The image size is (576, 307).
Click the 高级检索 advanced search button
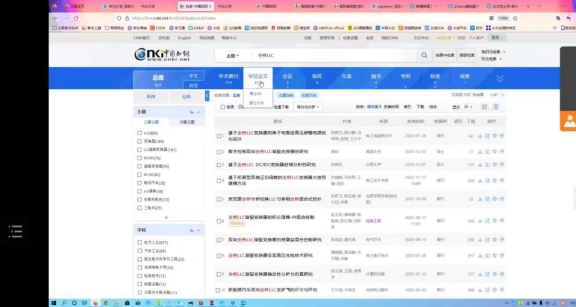pos(467,56)
